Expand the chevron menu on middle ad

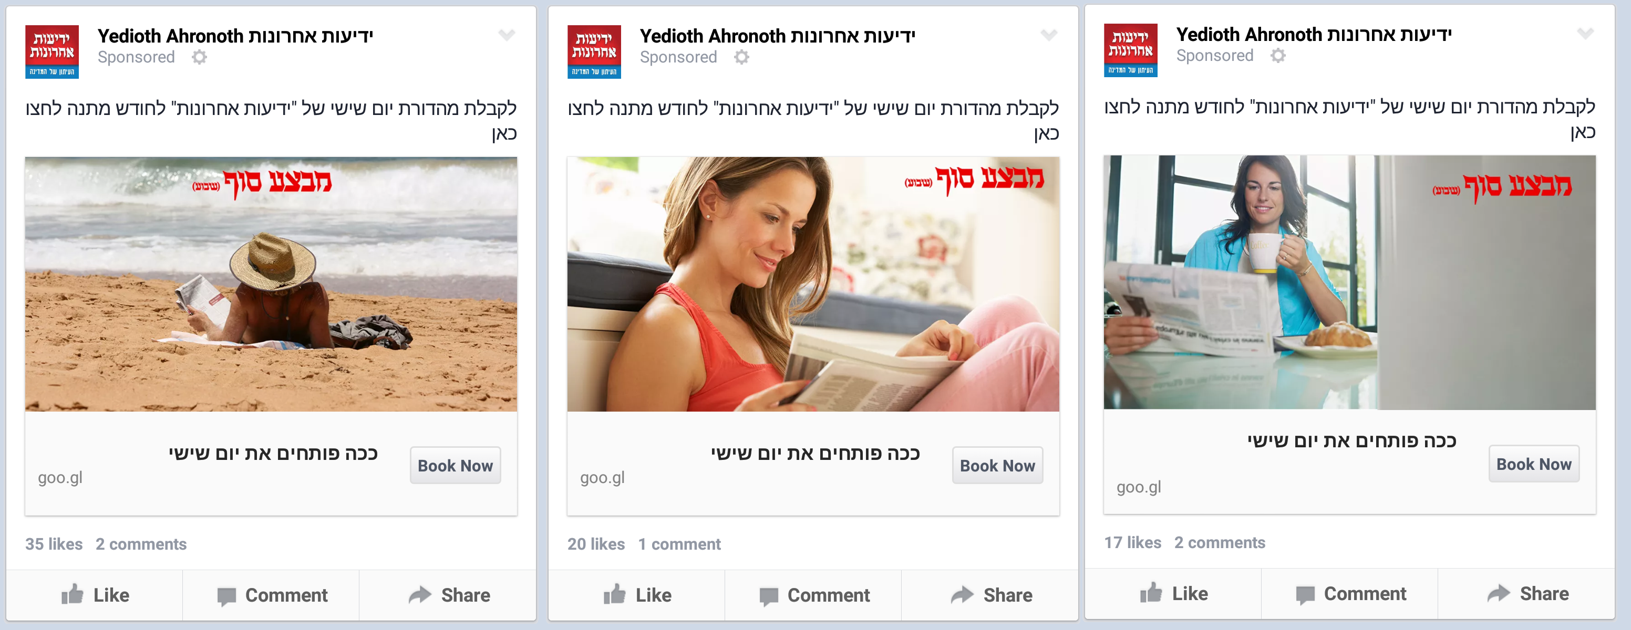[1049, 35]
